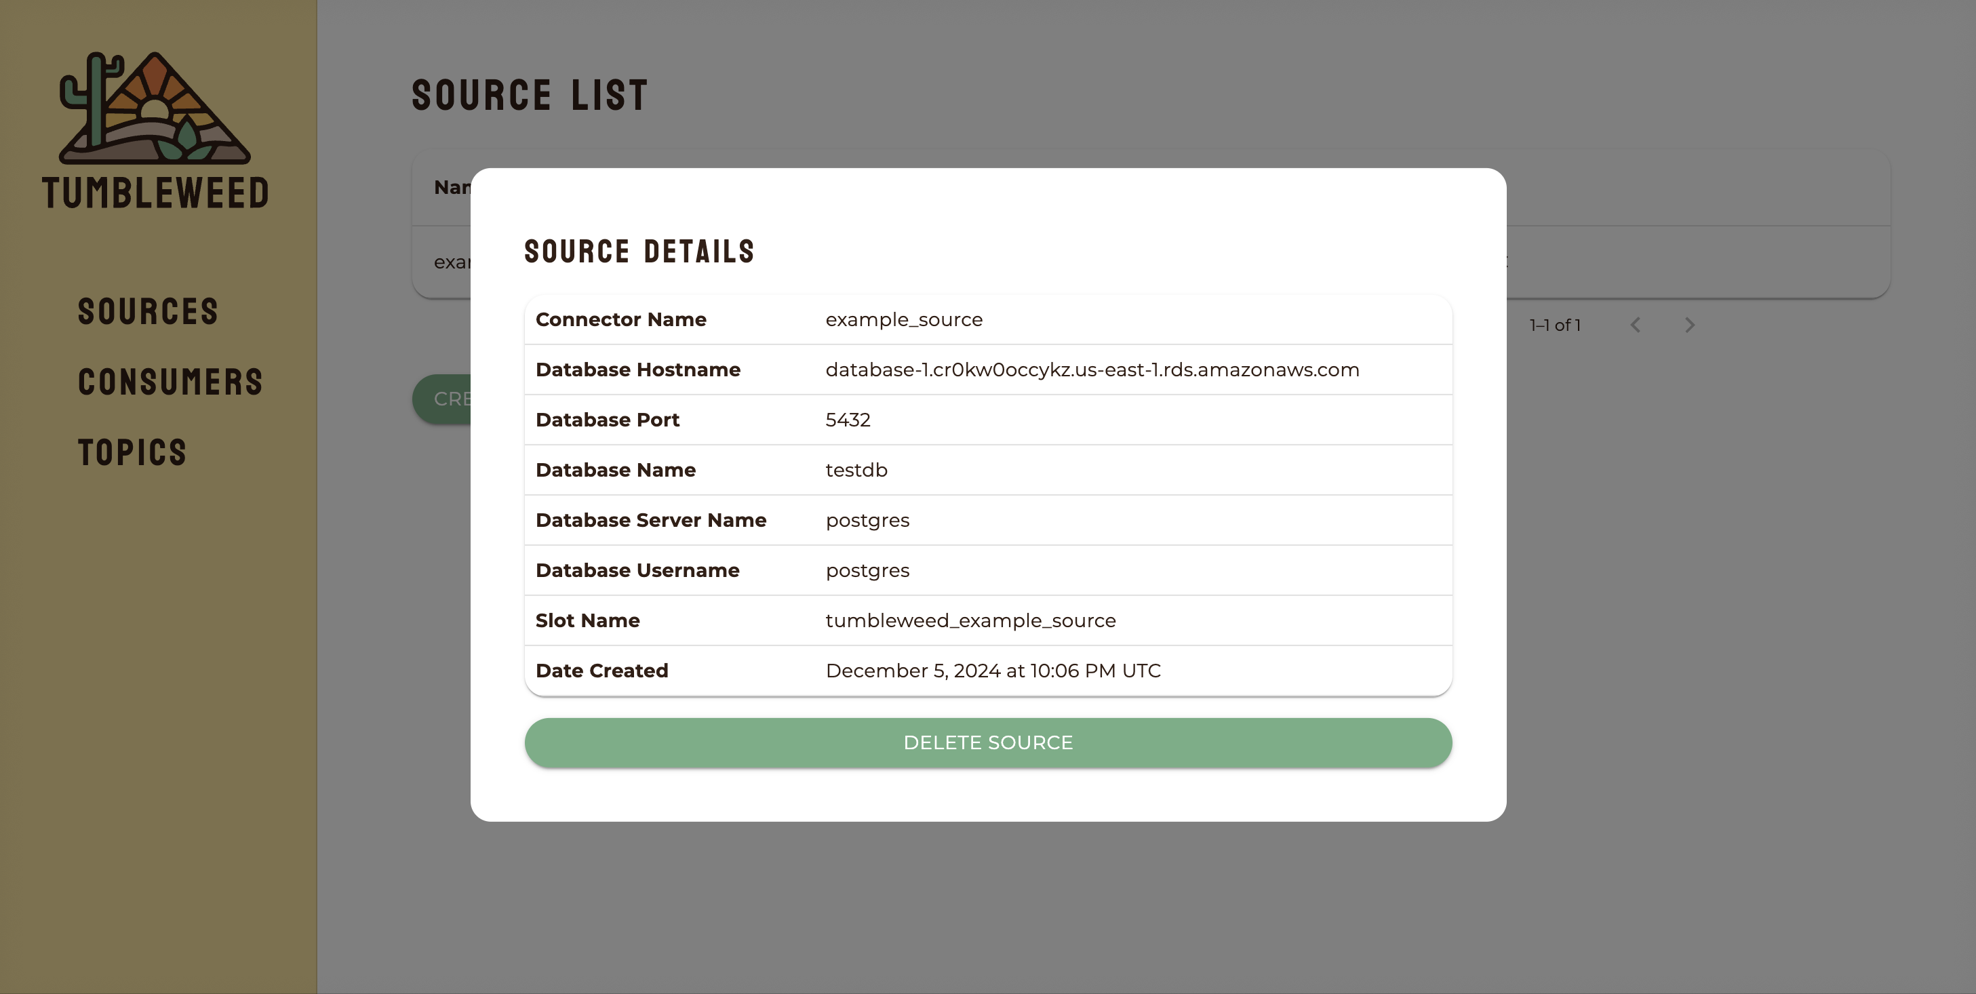Select the December 5, 2024 creation date
The height and width of the screenshot is (994, 1976).
[993, 671]
